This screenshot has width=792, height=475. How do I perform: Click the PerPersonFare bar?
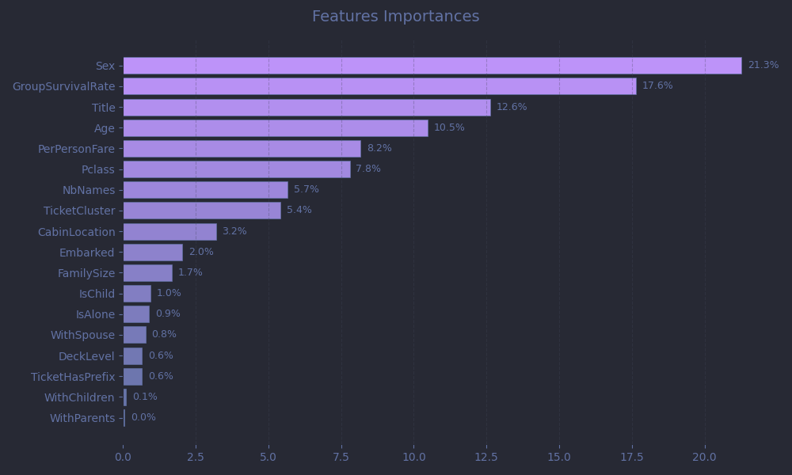(x=242, y=149)
